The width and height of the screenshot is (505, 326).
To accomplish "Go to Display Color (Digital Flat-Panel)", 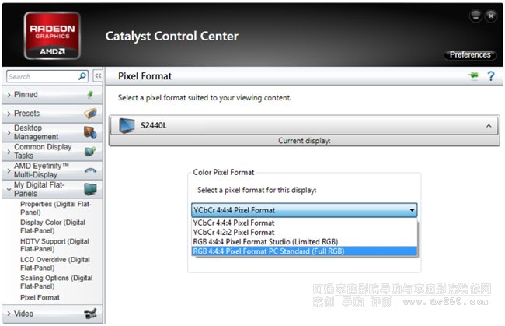I will pyautogui.click(x=52, y=226).
